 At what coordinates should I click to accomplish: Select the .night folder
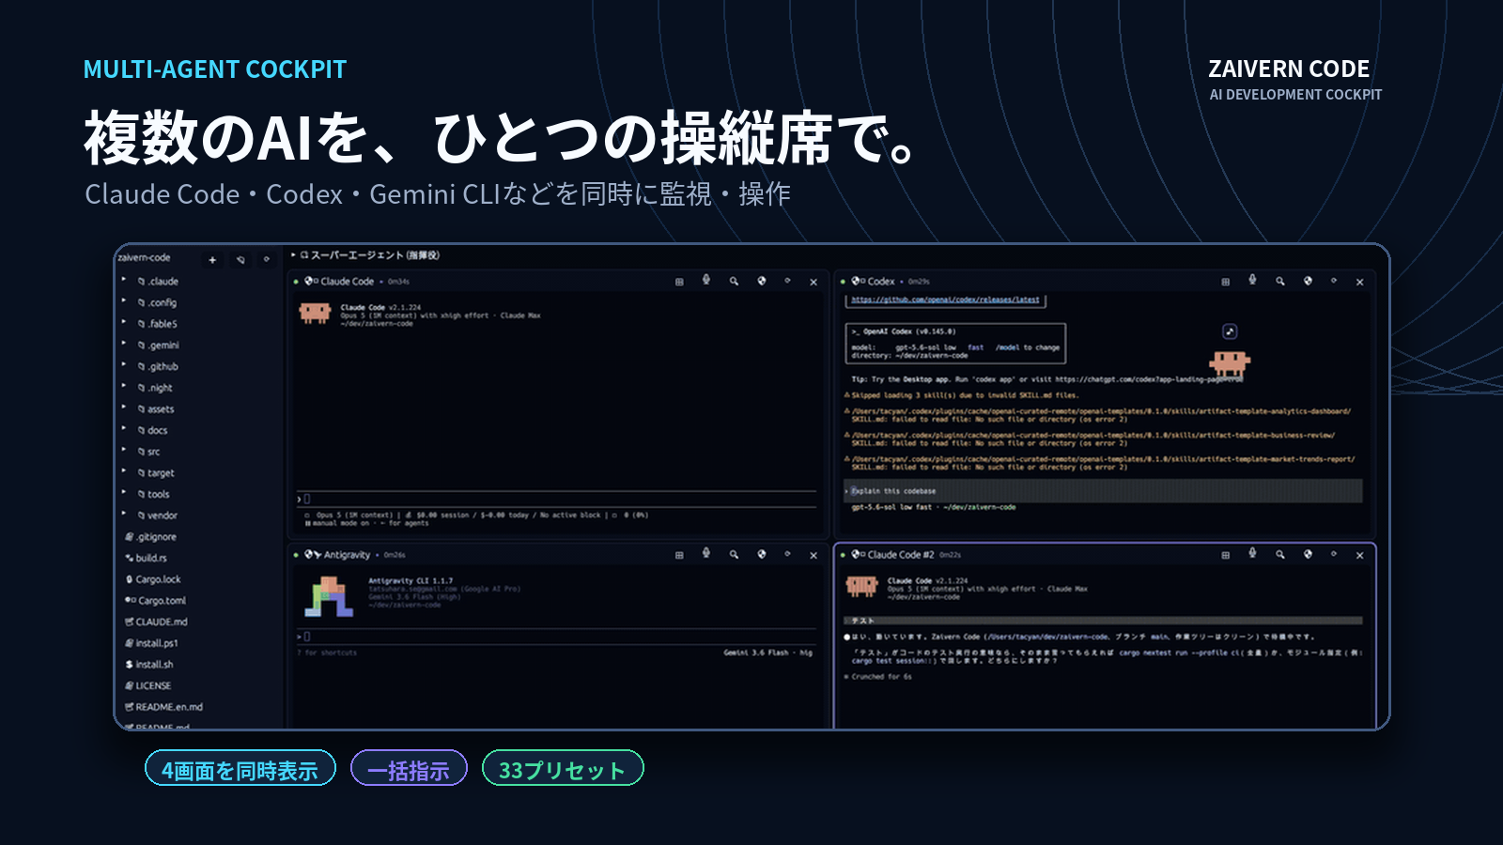coord(155,388)
